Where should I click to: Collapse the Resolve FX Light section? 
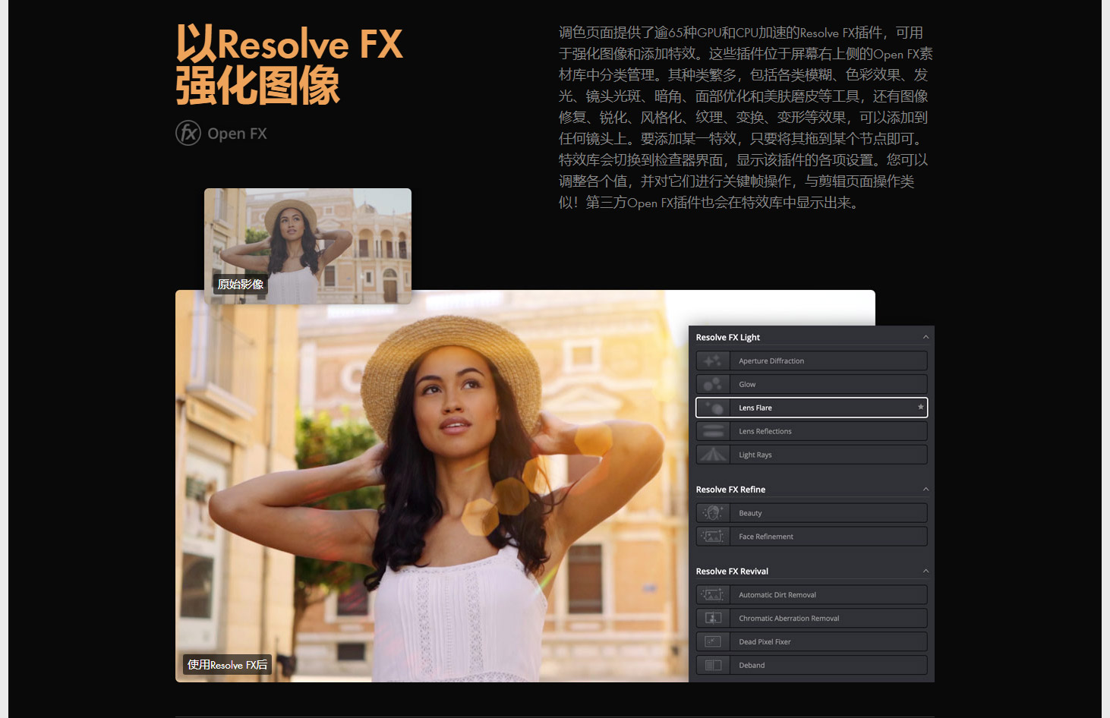point(926,337)
